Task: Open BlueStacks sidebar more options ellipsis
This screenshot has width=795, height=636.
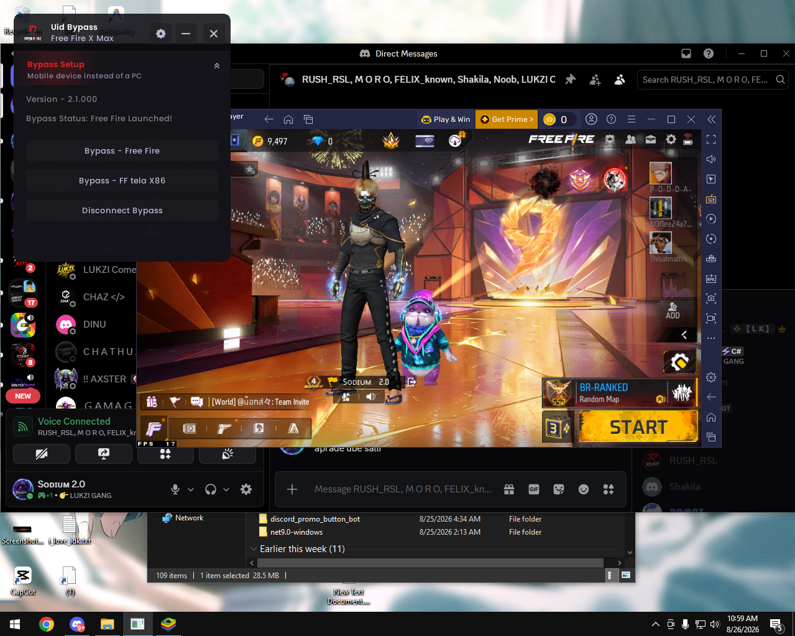Action: coord(711,338)
